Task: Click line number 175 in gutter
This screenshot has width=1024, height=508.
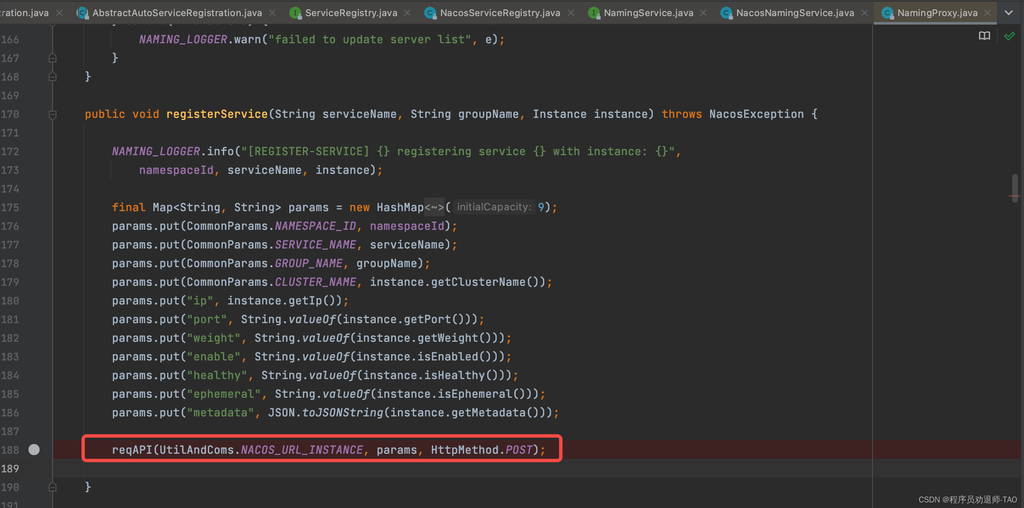Action: 10,207
